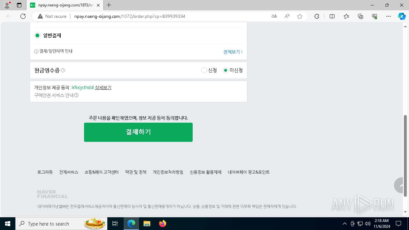Show hidden system tray icons chevron

point(344,224)
